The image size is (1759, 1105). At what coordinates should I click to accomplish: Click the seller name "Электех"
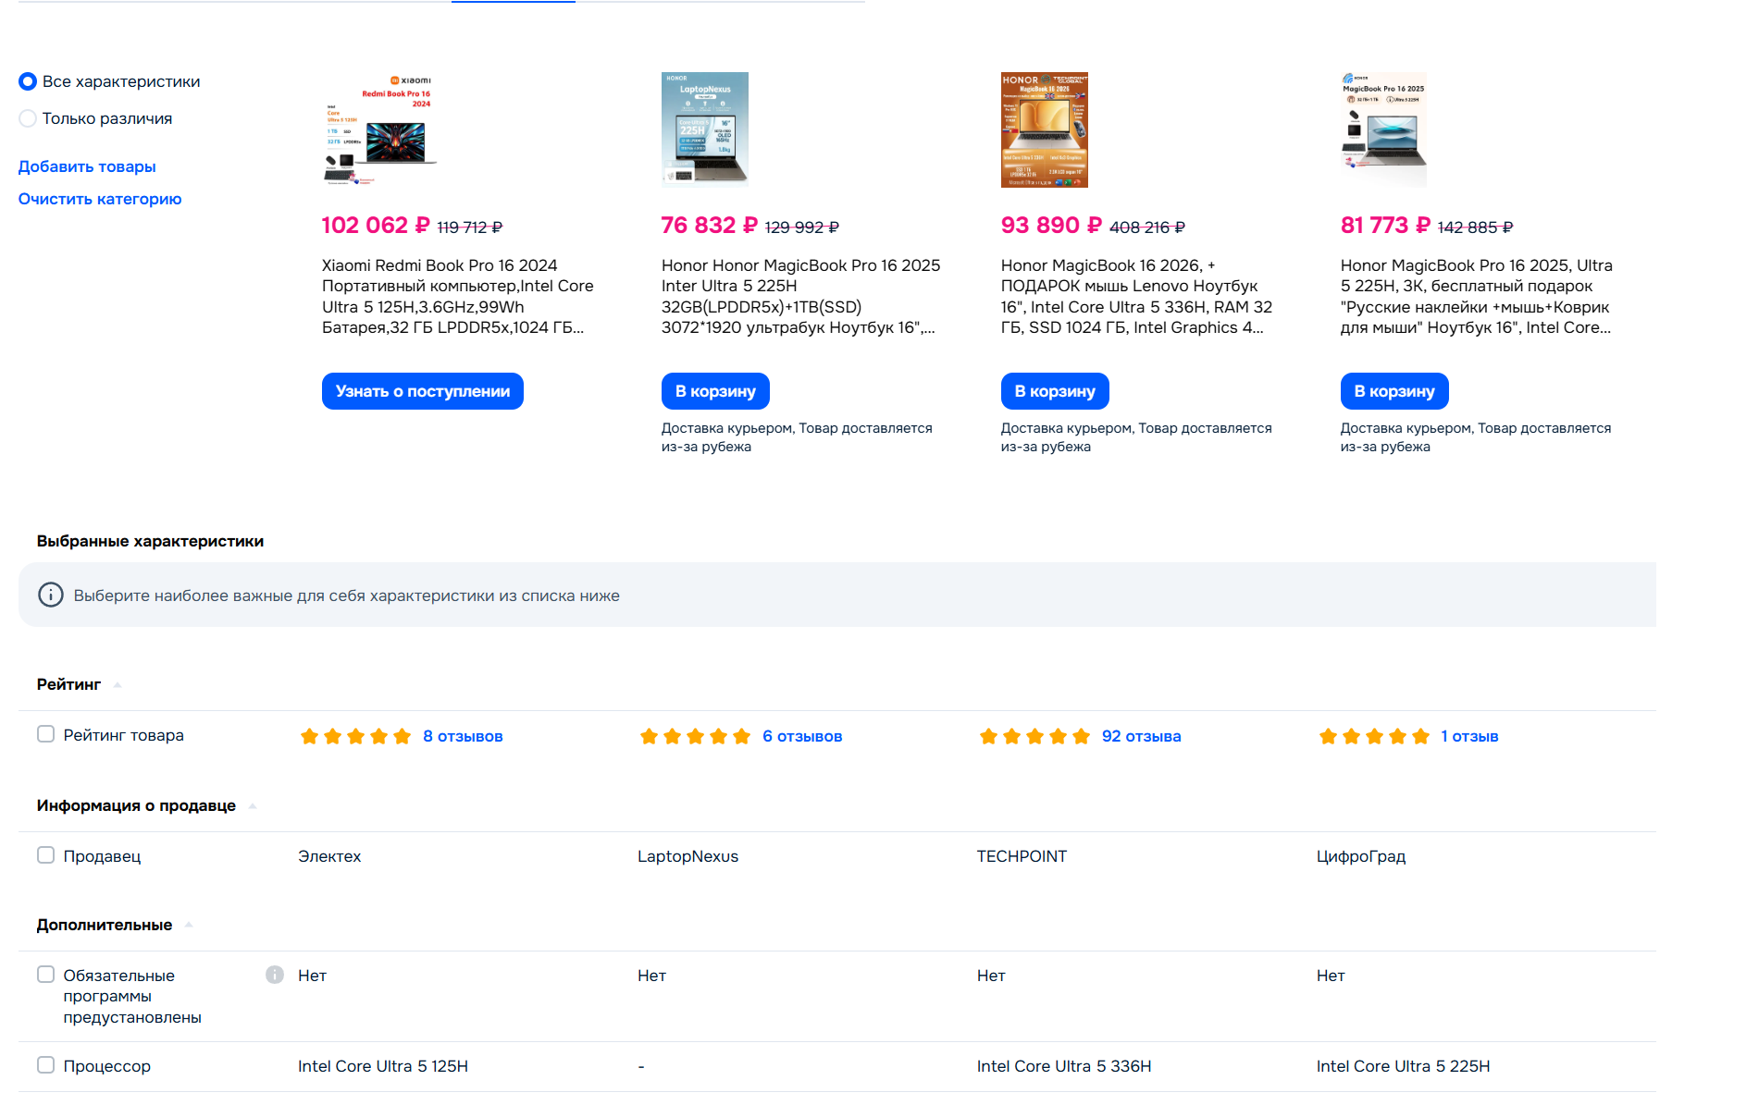(329, 857)
